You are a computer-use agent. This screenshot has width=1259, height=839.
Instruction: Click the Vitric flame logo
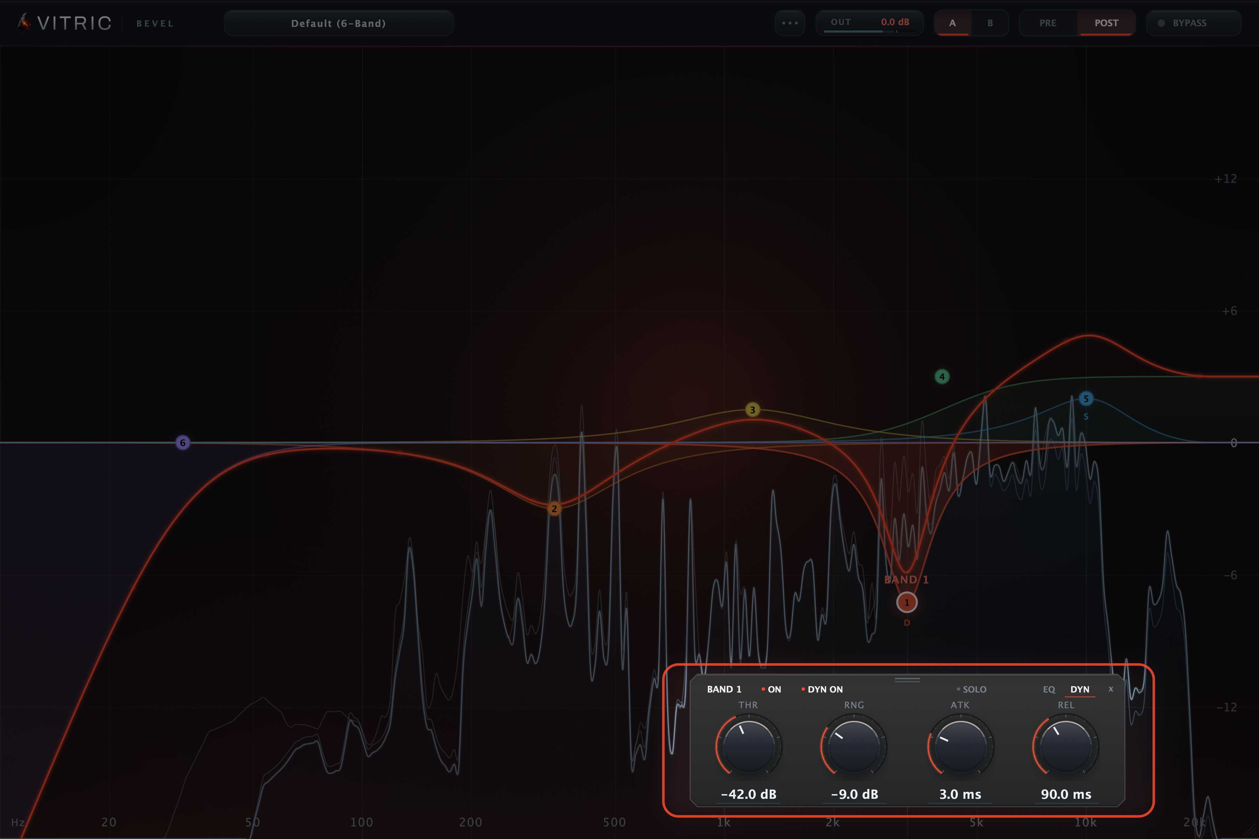[x=23, y=22]
